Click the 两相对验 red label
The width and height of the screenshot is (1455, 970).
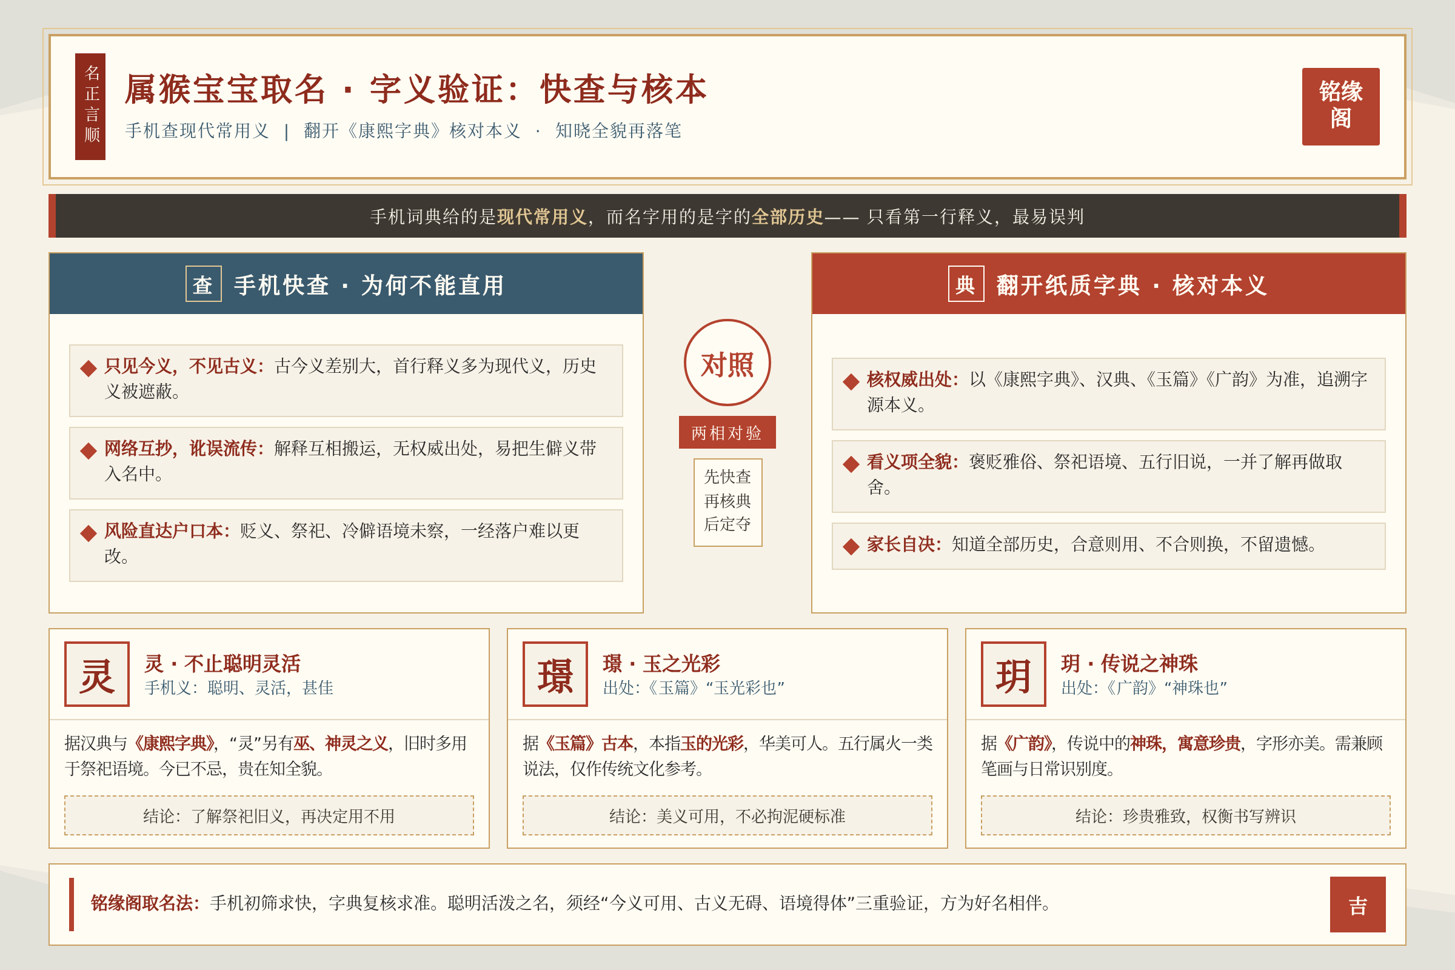tap(727, 432)
